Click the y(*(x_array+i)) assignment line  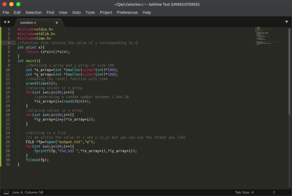65,120
